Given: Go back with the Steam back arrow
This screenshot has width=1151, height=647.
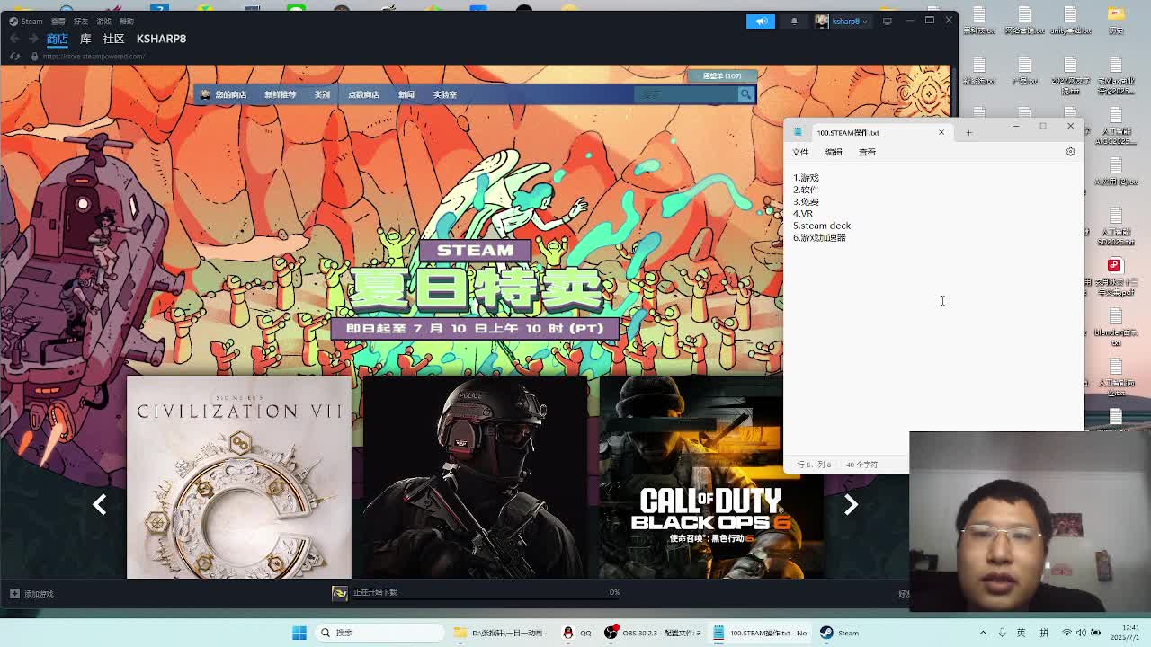Looking at the screenshot, I should pos(14,39).
